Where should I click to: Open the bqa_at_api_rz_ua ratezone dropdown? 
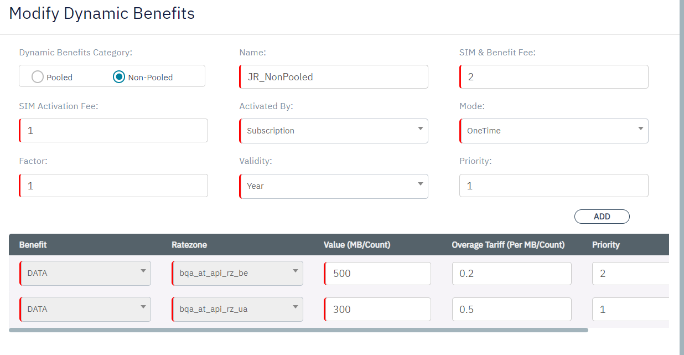[237, 310]
